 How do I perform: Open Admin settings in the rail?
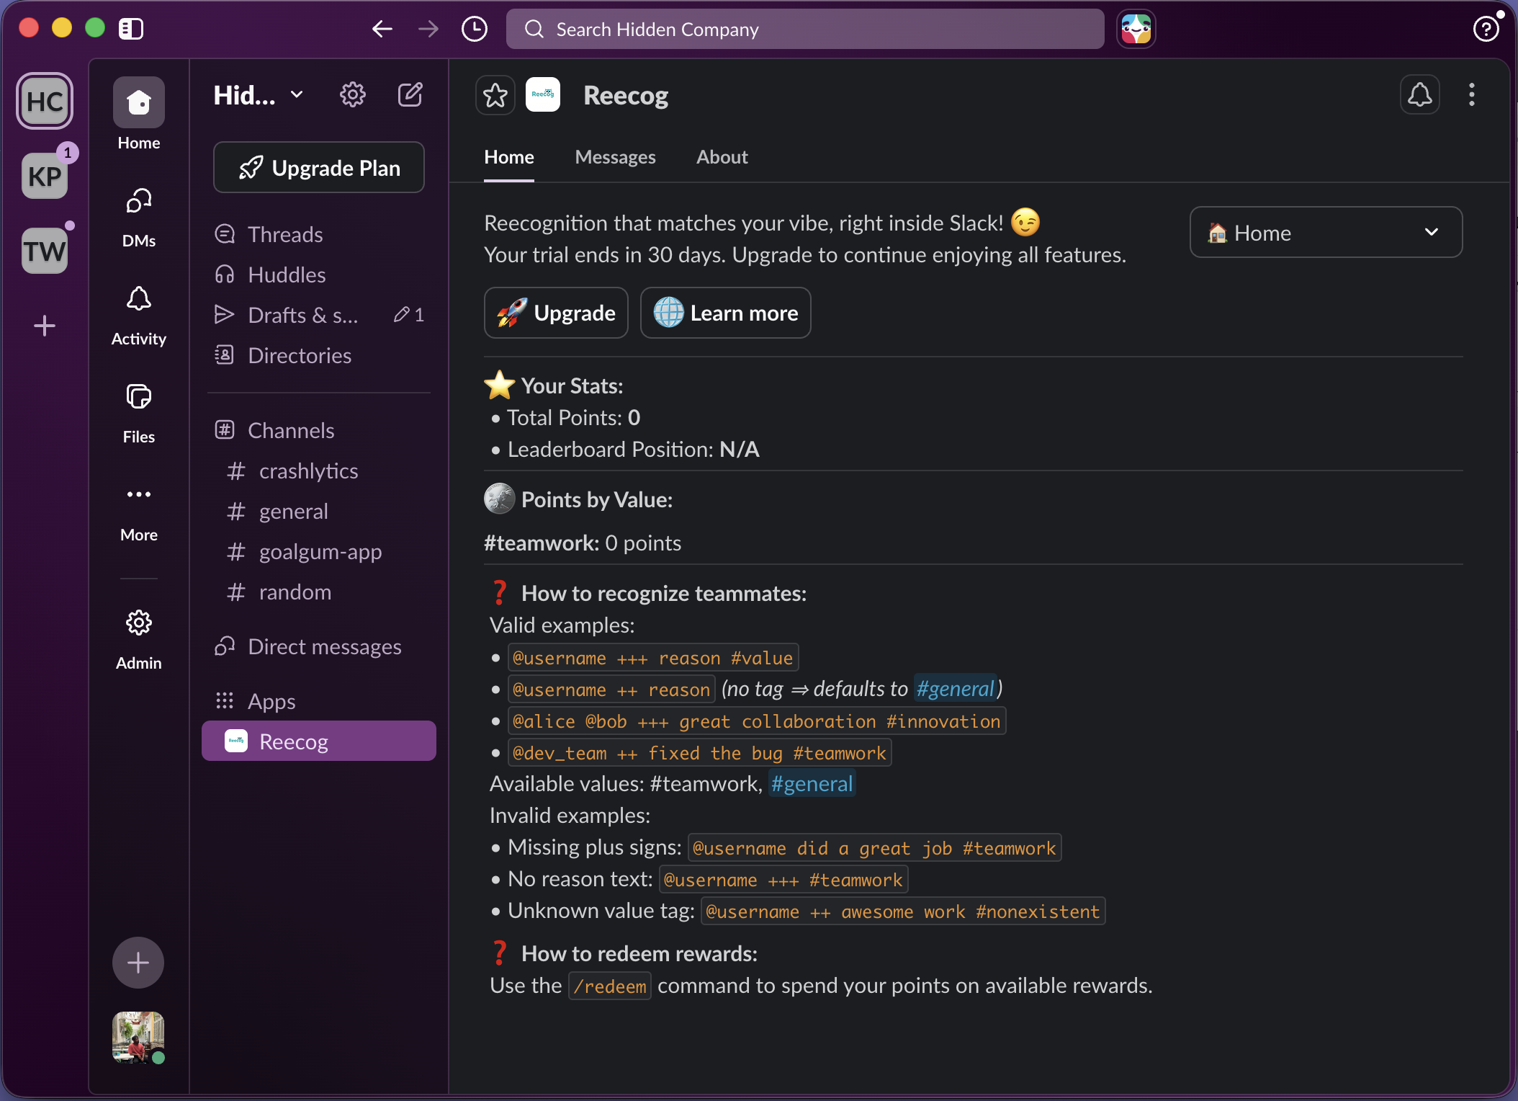139,640
